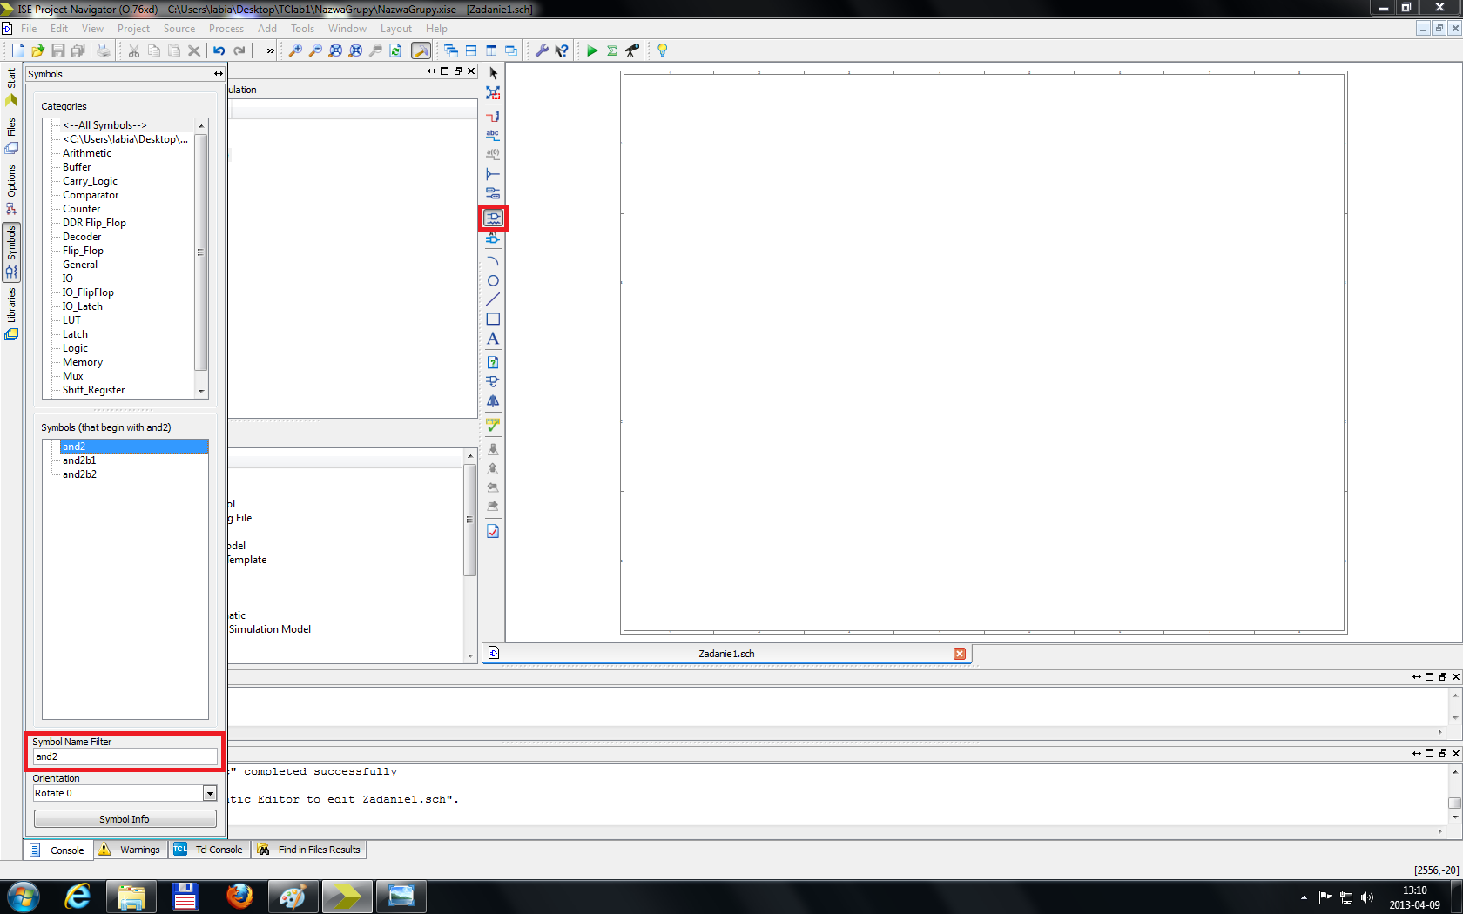Open Firefox from the taskbar
Image resolution: width=1463 pixels, height=914 pixels.
click(x=239, y=897)
